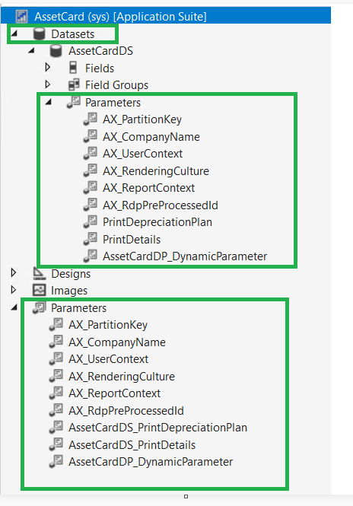Click icon of AX_CompanyName under AssetCardDS

(91, 136)
